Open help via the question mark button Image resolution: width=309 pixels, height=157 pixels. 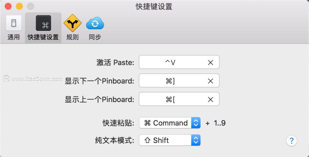pyautogui.click(x=292, y=141)
